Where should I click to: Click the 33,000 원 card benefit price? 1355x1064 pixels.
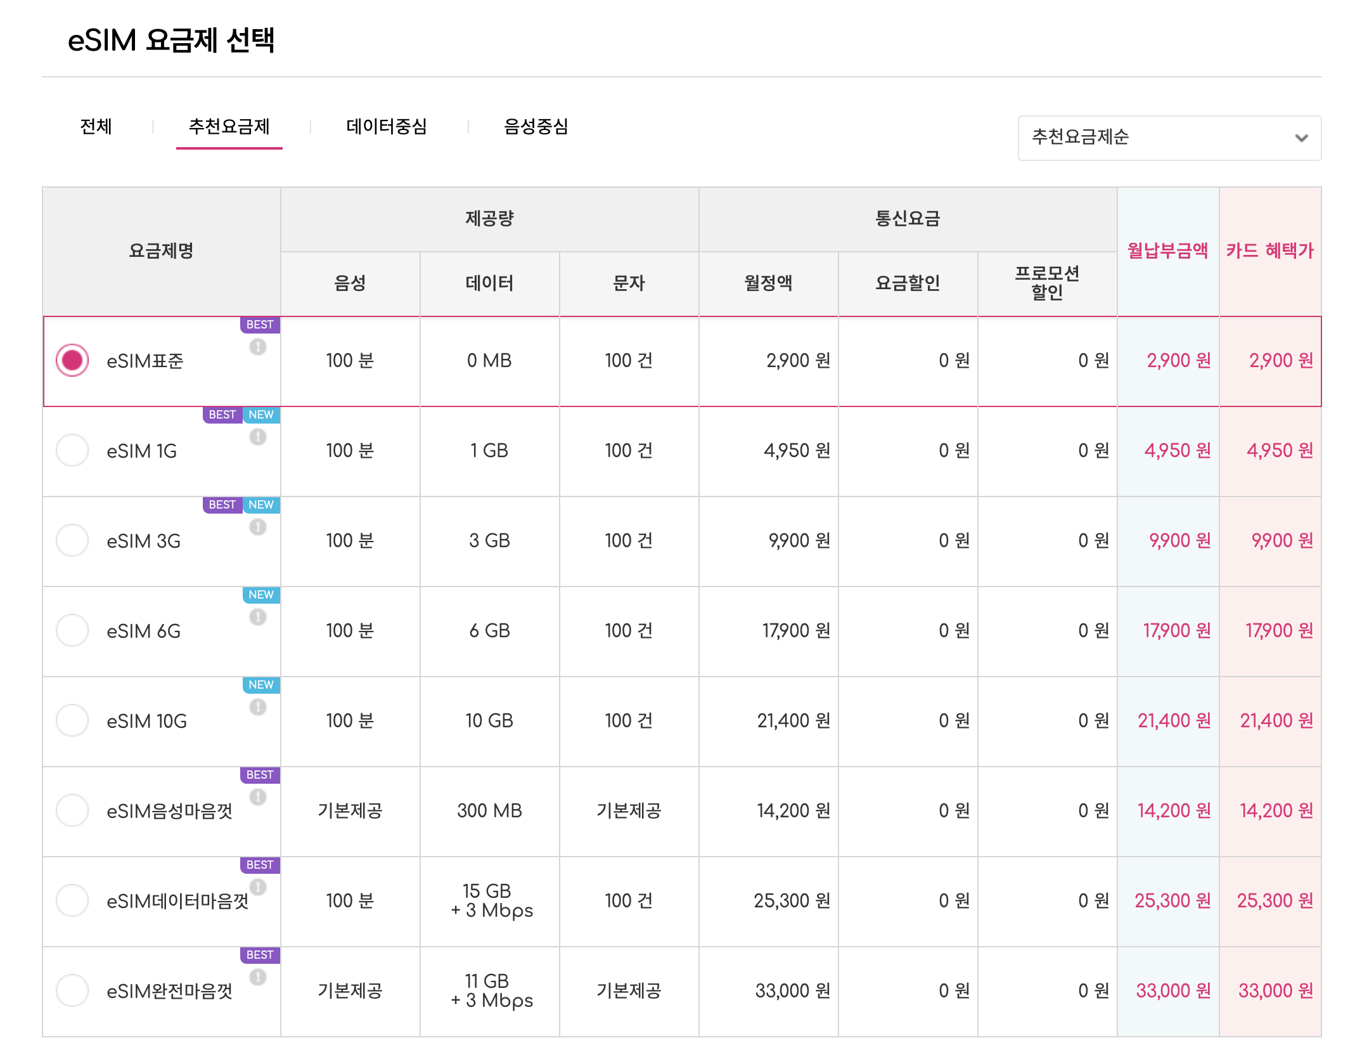(1275, 990)
